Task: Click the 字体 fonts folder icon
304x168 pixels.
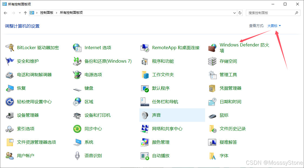Action: pos(212,156)
